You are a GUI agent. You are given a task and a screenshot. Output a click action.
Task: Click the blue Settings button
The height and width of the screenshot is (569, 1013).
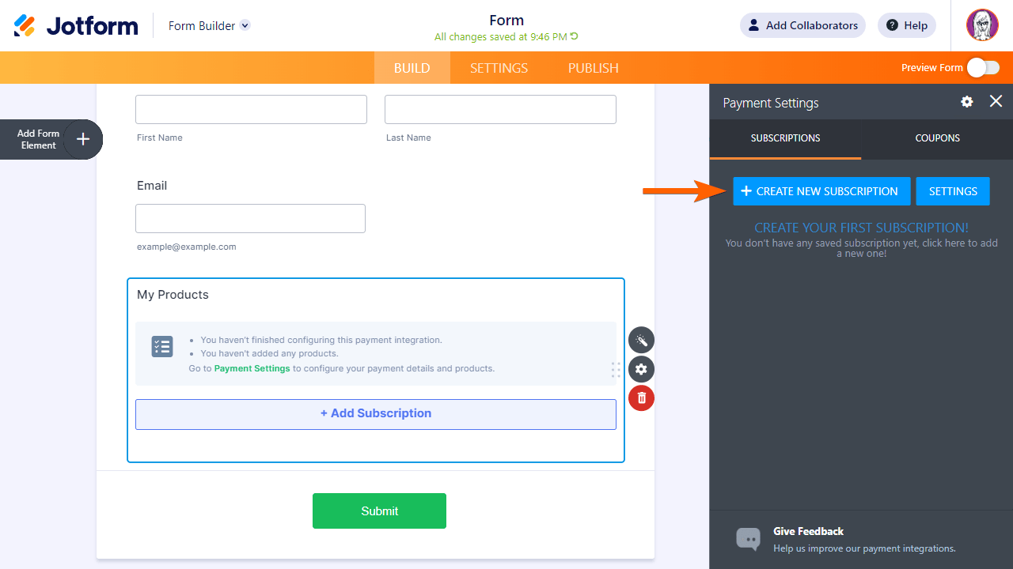[x=953, y=191]
